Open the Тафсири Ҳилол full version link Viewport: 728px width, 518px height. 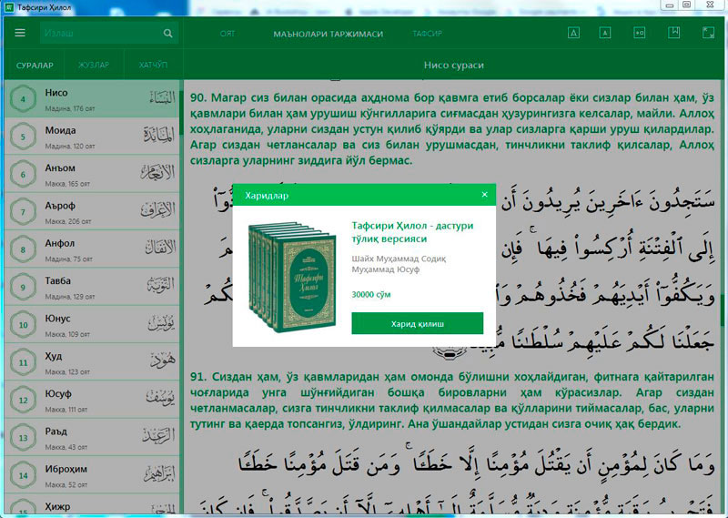pos(415,231)
